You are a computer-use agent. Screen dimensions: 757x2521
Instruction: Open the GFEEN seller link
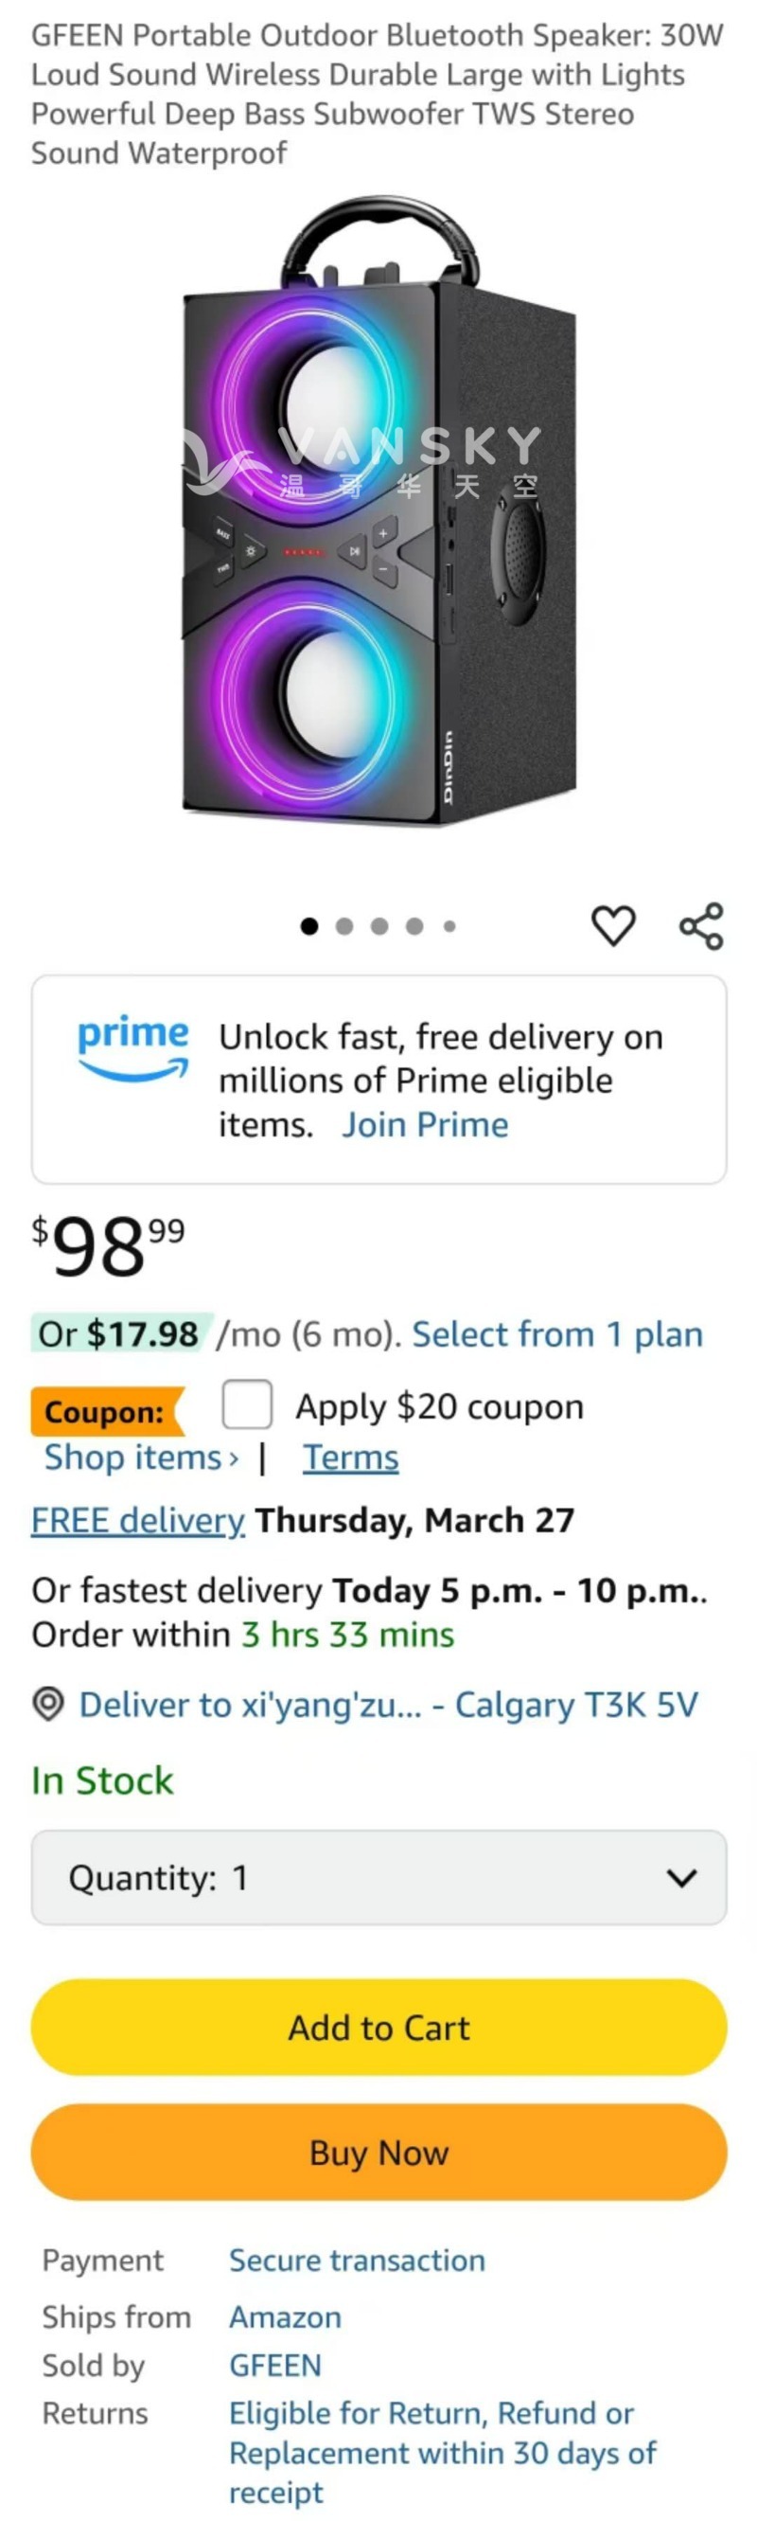(274, 2365)
